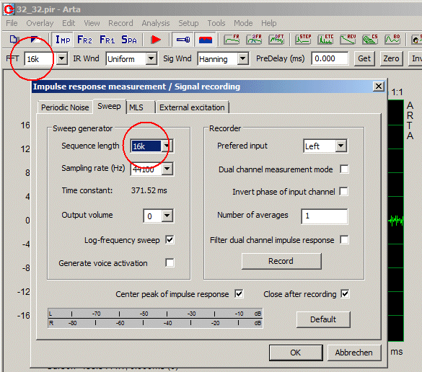Click the Default button
The image size is (422, 372).
[x=323, y=319]
